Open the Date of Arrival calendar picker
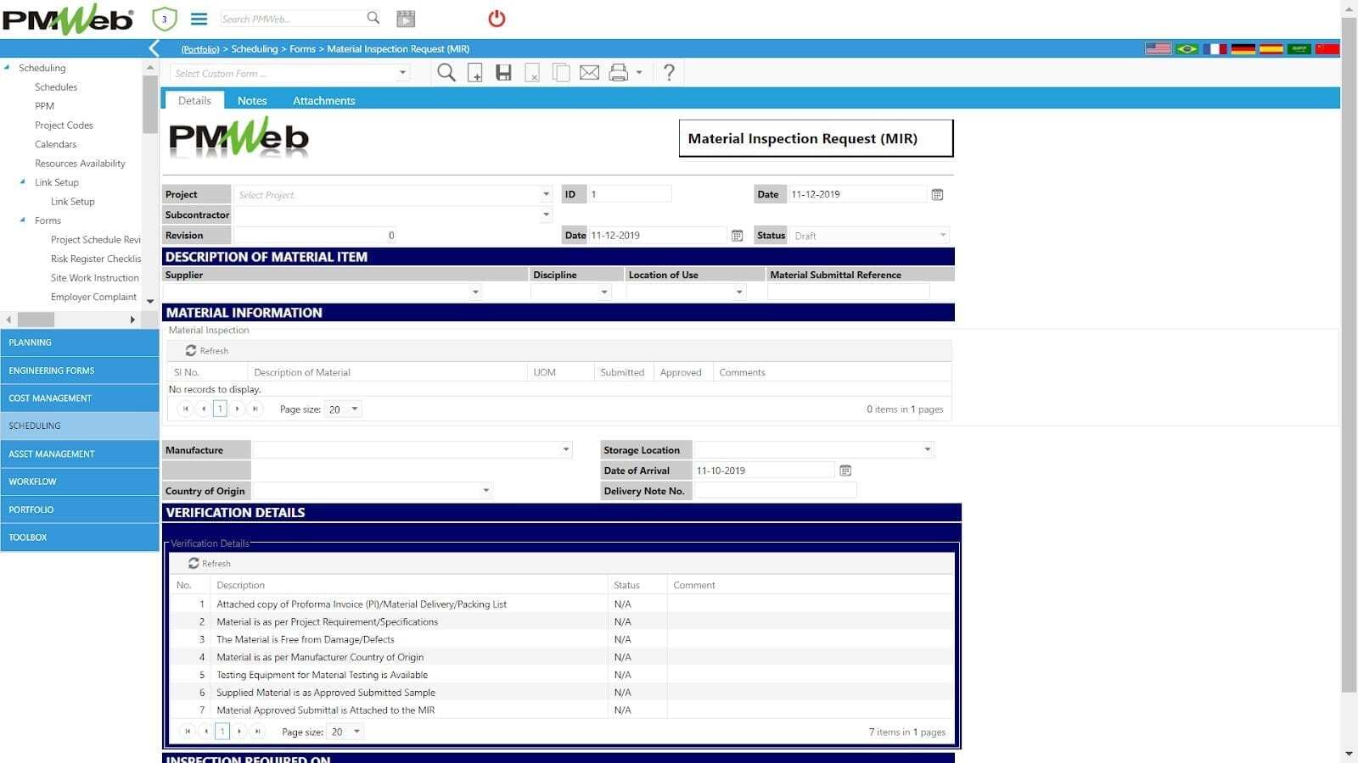Screen dimensions: 1358x763 [845, 471]
